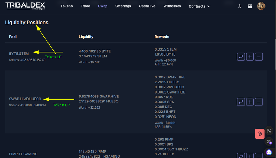Select the 143.40489 PIMP liquidity value

92,152
